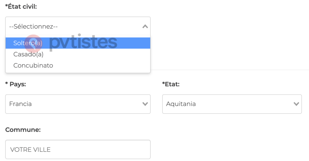Focus the Commune VOTRE VILLE field

click(x=78, y=149)
